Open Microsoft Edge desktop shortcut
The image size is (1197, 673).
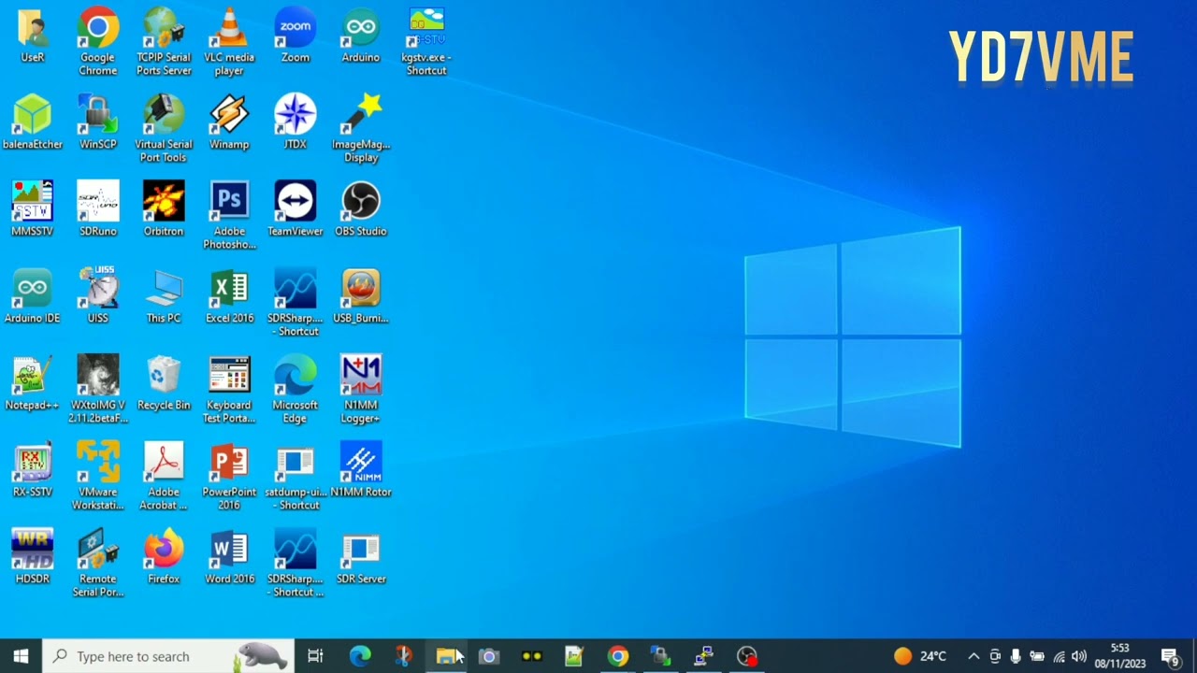(x=296, y=390)
